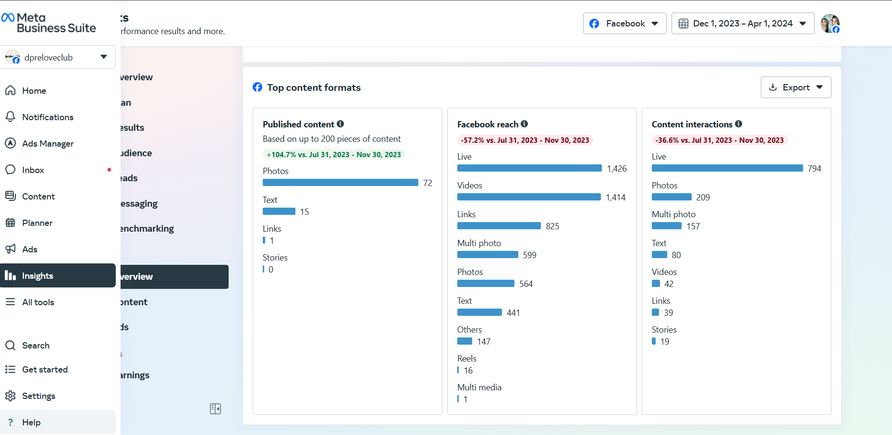The width and height of the screenshot is (892, 435).
Task: Click the Published content info icon
Action: [x=341, y=124]
